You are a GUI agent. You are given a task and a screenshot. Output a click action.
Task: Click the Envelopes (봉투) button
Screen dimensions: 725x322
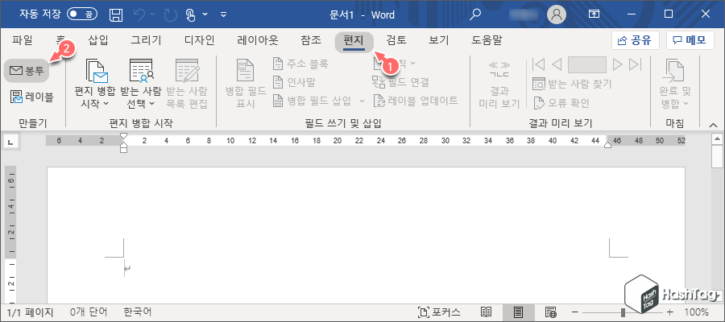(x=26, y=70)
